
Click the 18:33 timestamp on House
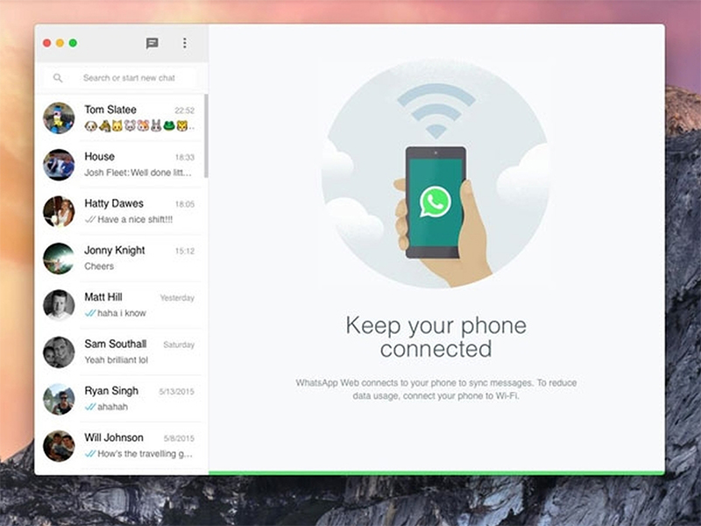click(185, 158)
